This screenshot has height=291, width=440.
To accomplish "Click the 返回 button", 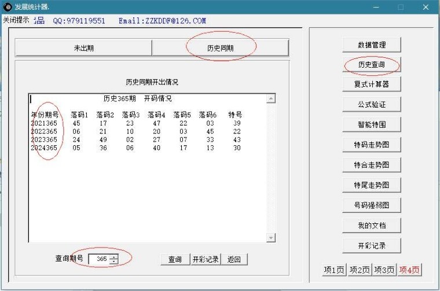I will point(234,259).
